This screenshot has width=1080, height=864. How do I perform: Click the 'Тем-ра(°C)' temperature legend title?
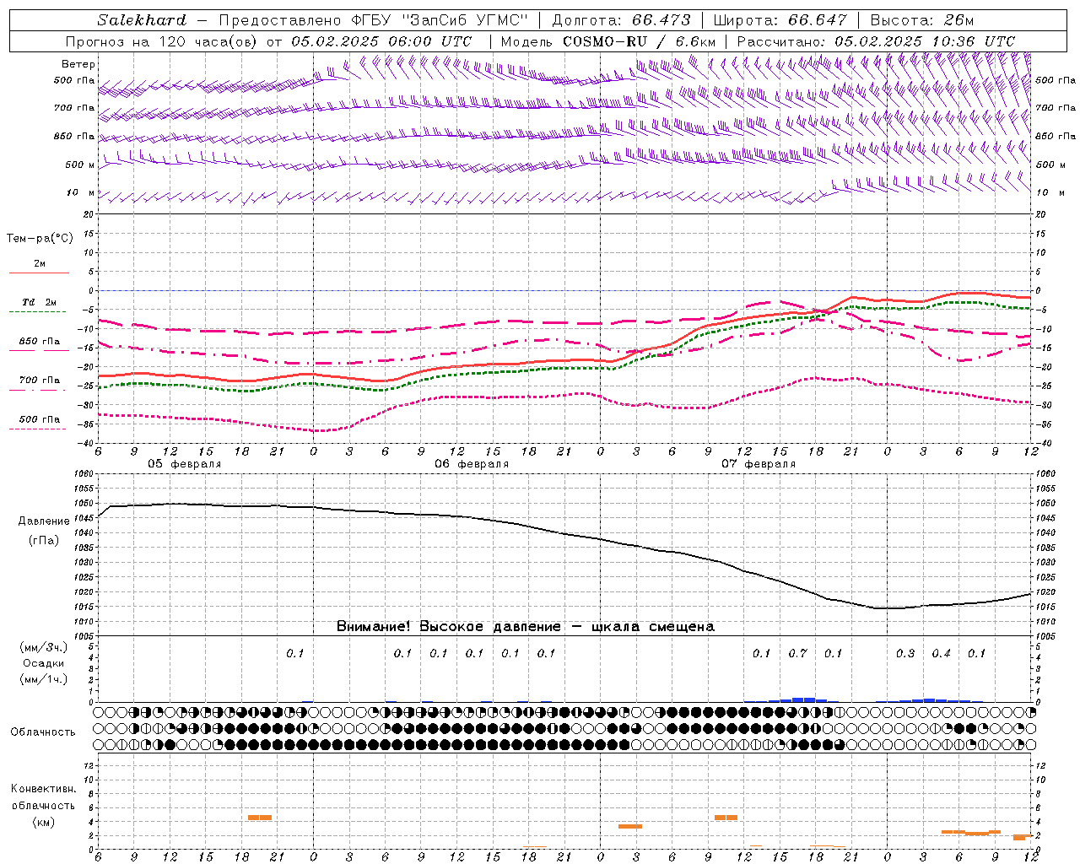(x=40, y=239)
